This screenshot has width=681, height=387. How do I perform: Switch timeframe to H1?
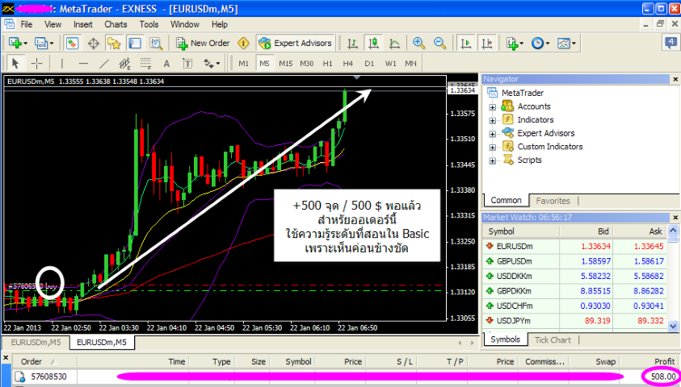pos(327,63)
